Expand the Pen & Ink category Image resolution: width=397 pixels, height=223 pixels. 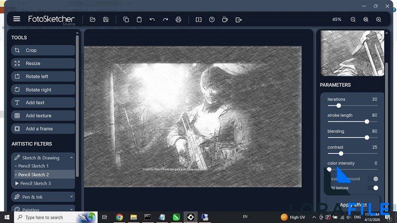coord(43,197)
